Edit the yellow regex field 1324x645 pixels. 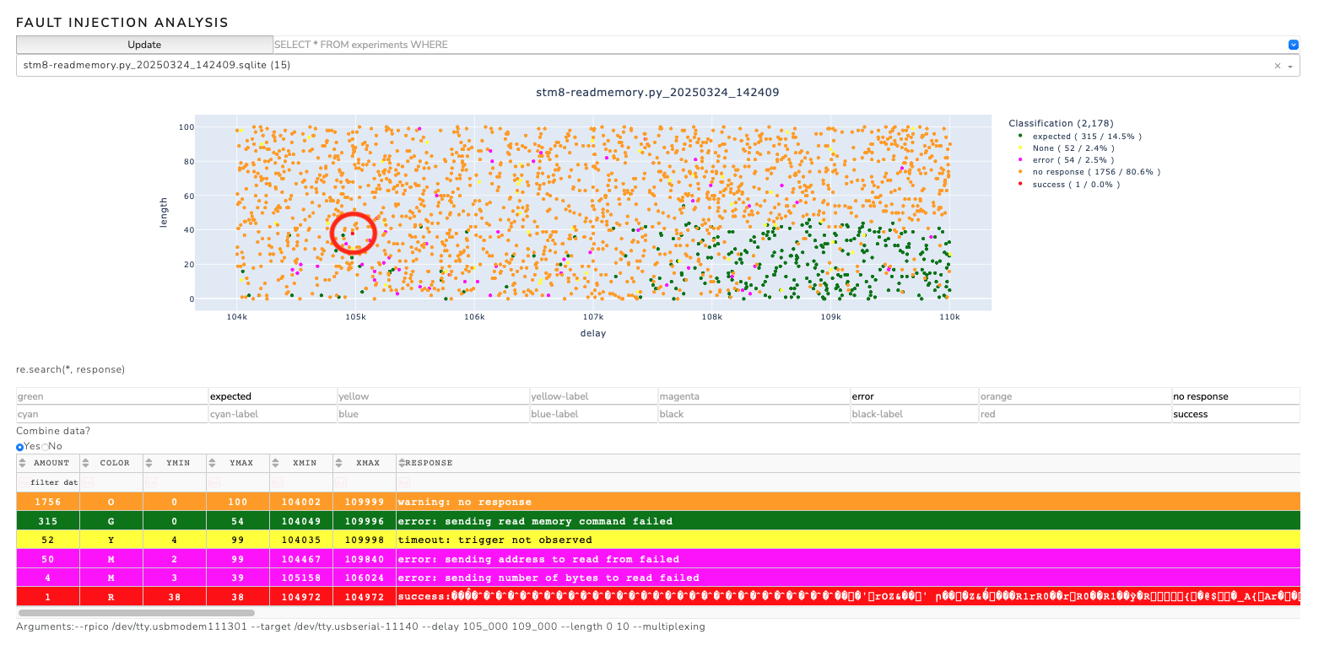click(433, 396)
